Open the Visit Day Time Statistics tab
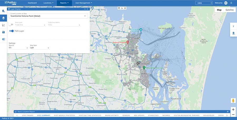This screenshot has width=237, height=120. [x=90, y=115]
